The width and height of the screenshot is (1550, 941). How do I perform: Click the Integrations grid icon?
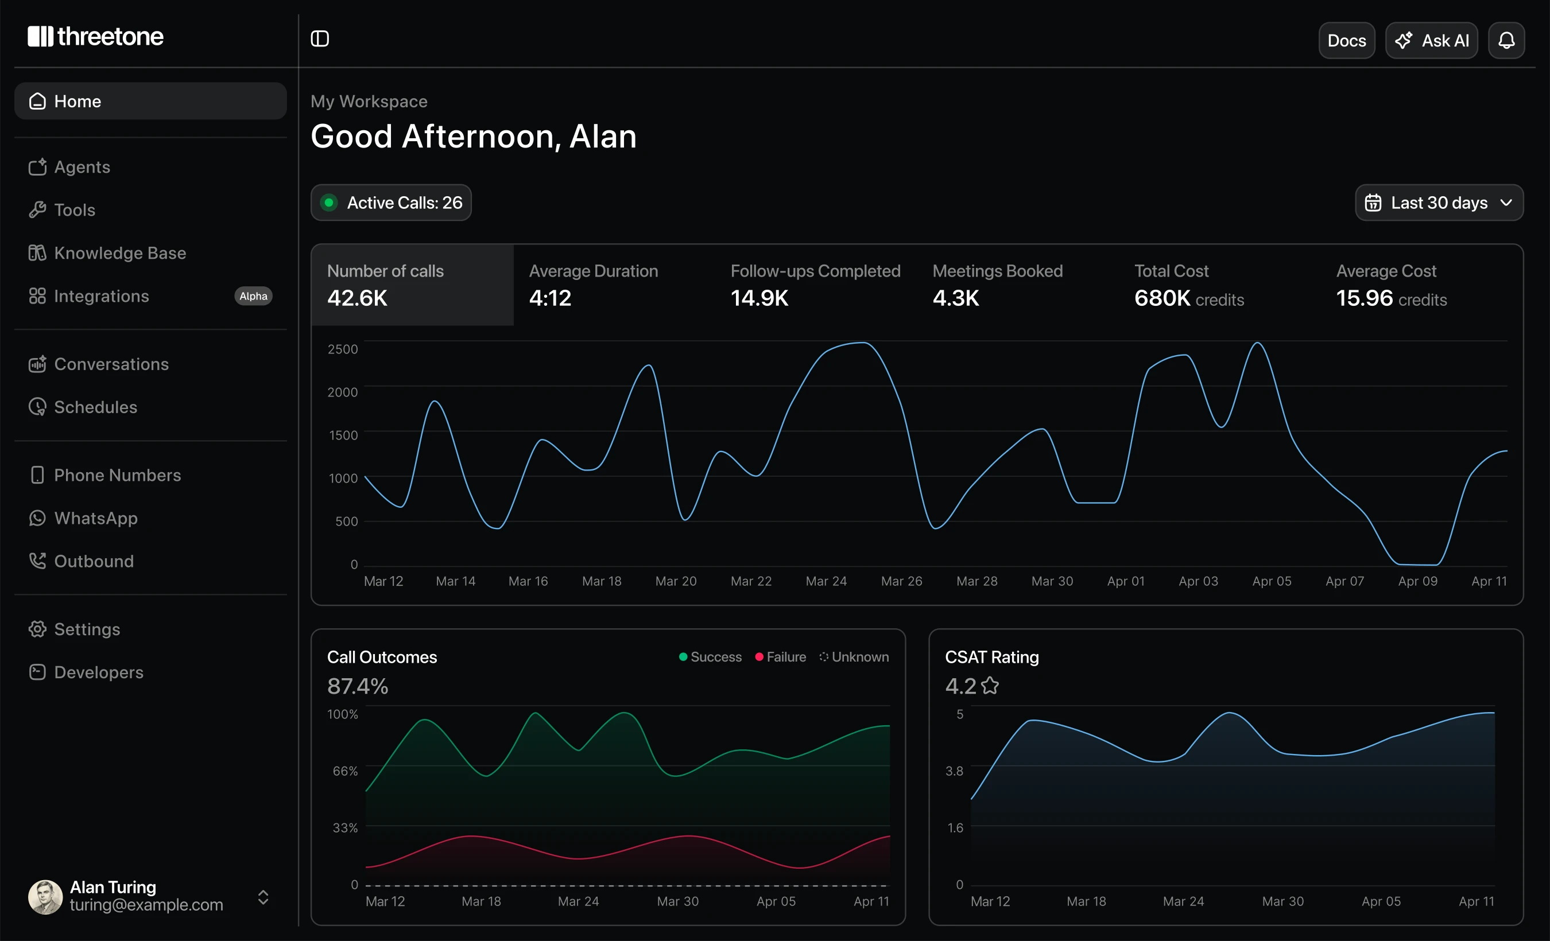pyautogui.click(x=38, y=296)
